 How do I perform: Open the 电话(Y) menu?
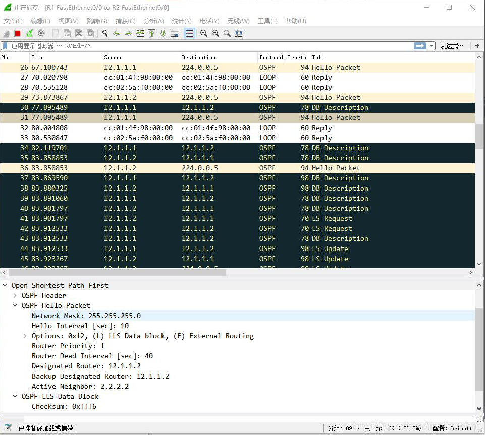click(x=209, y=21)
